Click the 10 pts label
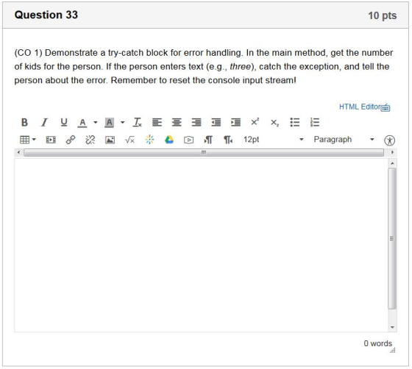This screenshot has width=412, height=369. coord(383,15)
